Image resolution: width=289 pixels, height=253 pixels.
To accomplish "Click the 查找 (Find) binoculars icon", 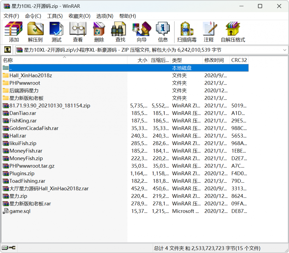I will click(x=120, y=32).
